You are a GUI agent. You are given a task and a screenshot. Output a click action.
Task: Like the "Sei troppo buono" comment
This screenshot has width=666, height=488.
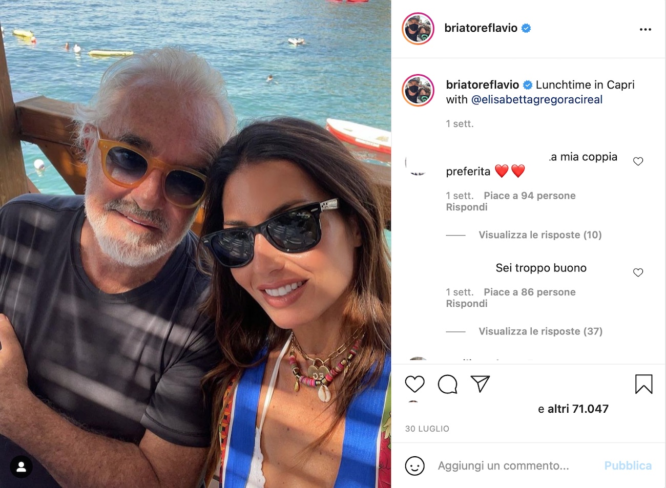(638, 272)
